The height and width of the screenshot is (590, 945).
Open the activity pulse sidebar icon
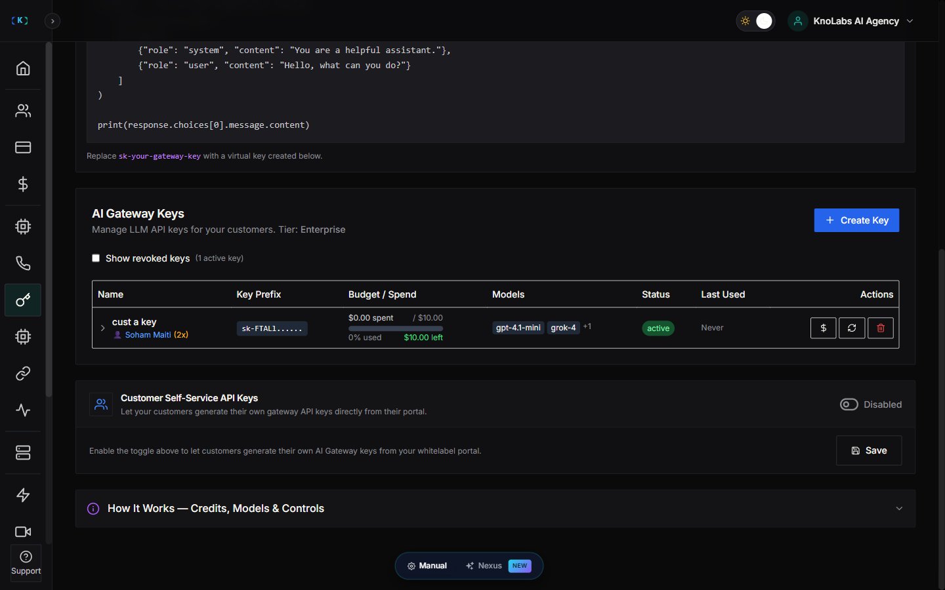click(23, 410)
